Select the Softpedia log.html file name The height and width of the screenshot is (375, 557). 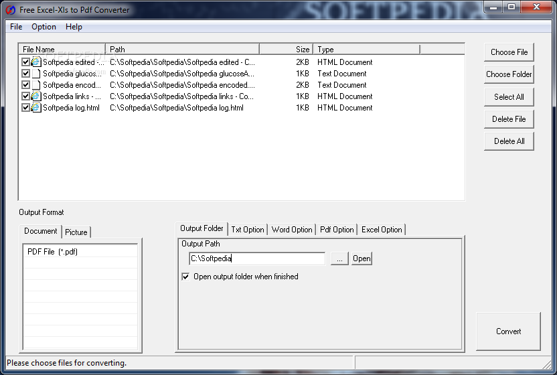tap(71, 108)
